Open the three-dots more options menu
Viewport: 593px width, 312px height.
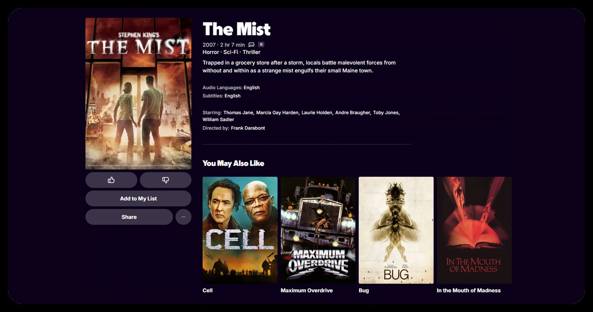click(x=184, y=217)
